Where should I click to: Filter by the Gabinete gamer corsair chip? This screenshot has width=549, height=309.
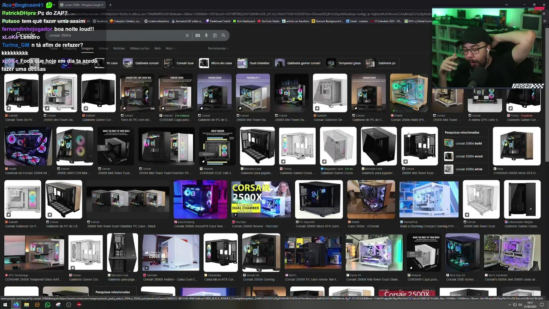pos(299,63)
